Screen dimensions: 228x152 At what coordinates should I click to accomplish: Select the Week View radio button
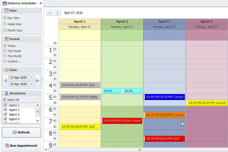pos(5,24)
